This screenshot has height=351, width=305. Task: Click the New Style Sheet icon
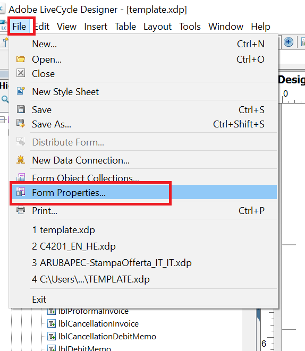(21, 91)
